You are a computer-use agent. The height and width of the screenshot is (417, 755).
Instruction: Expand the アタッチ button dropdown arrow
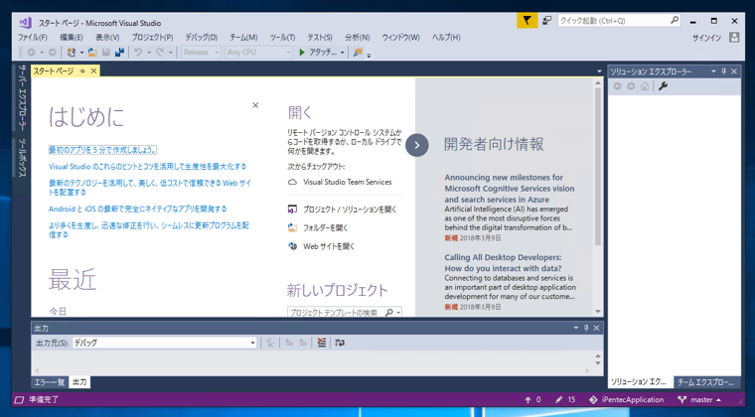click(x=343, y=53)
